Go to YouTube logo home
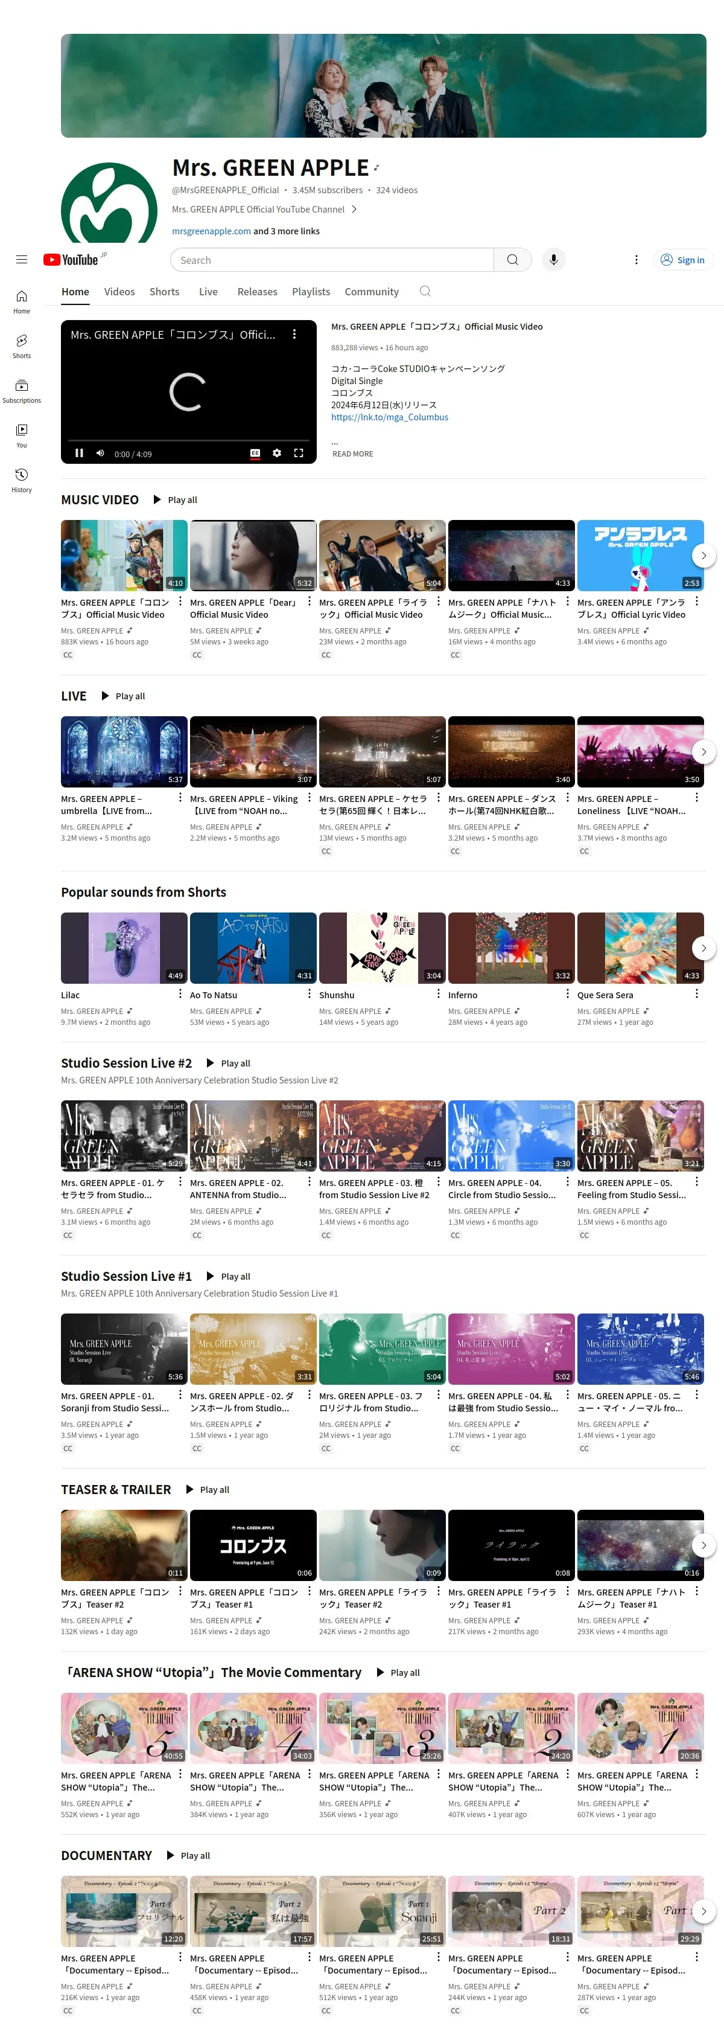The height and width of the screenshot is (2040, 724). [71, 260]
